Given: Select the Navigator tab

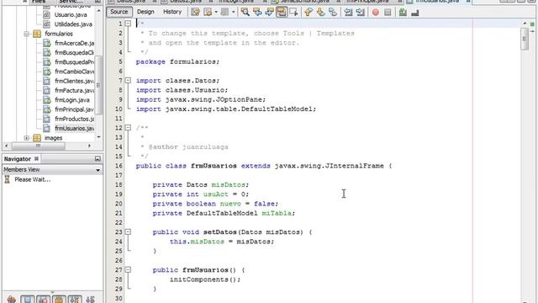Looking at the screenshot, I should [17, 159].
